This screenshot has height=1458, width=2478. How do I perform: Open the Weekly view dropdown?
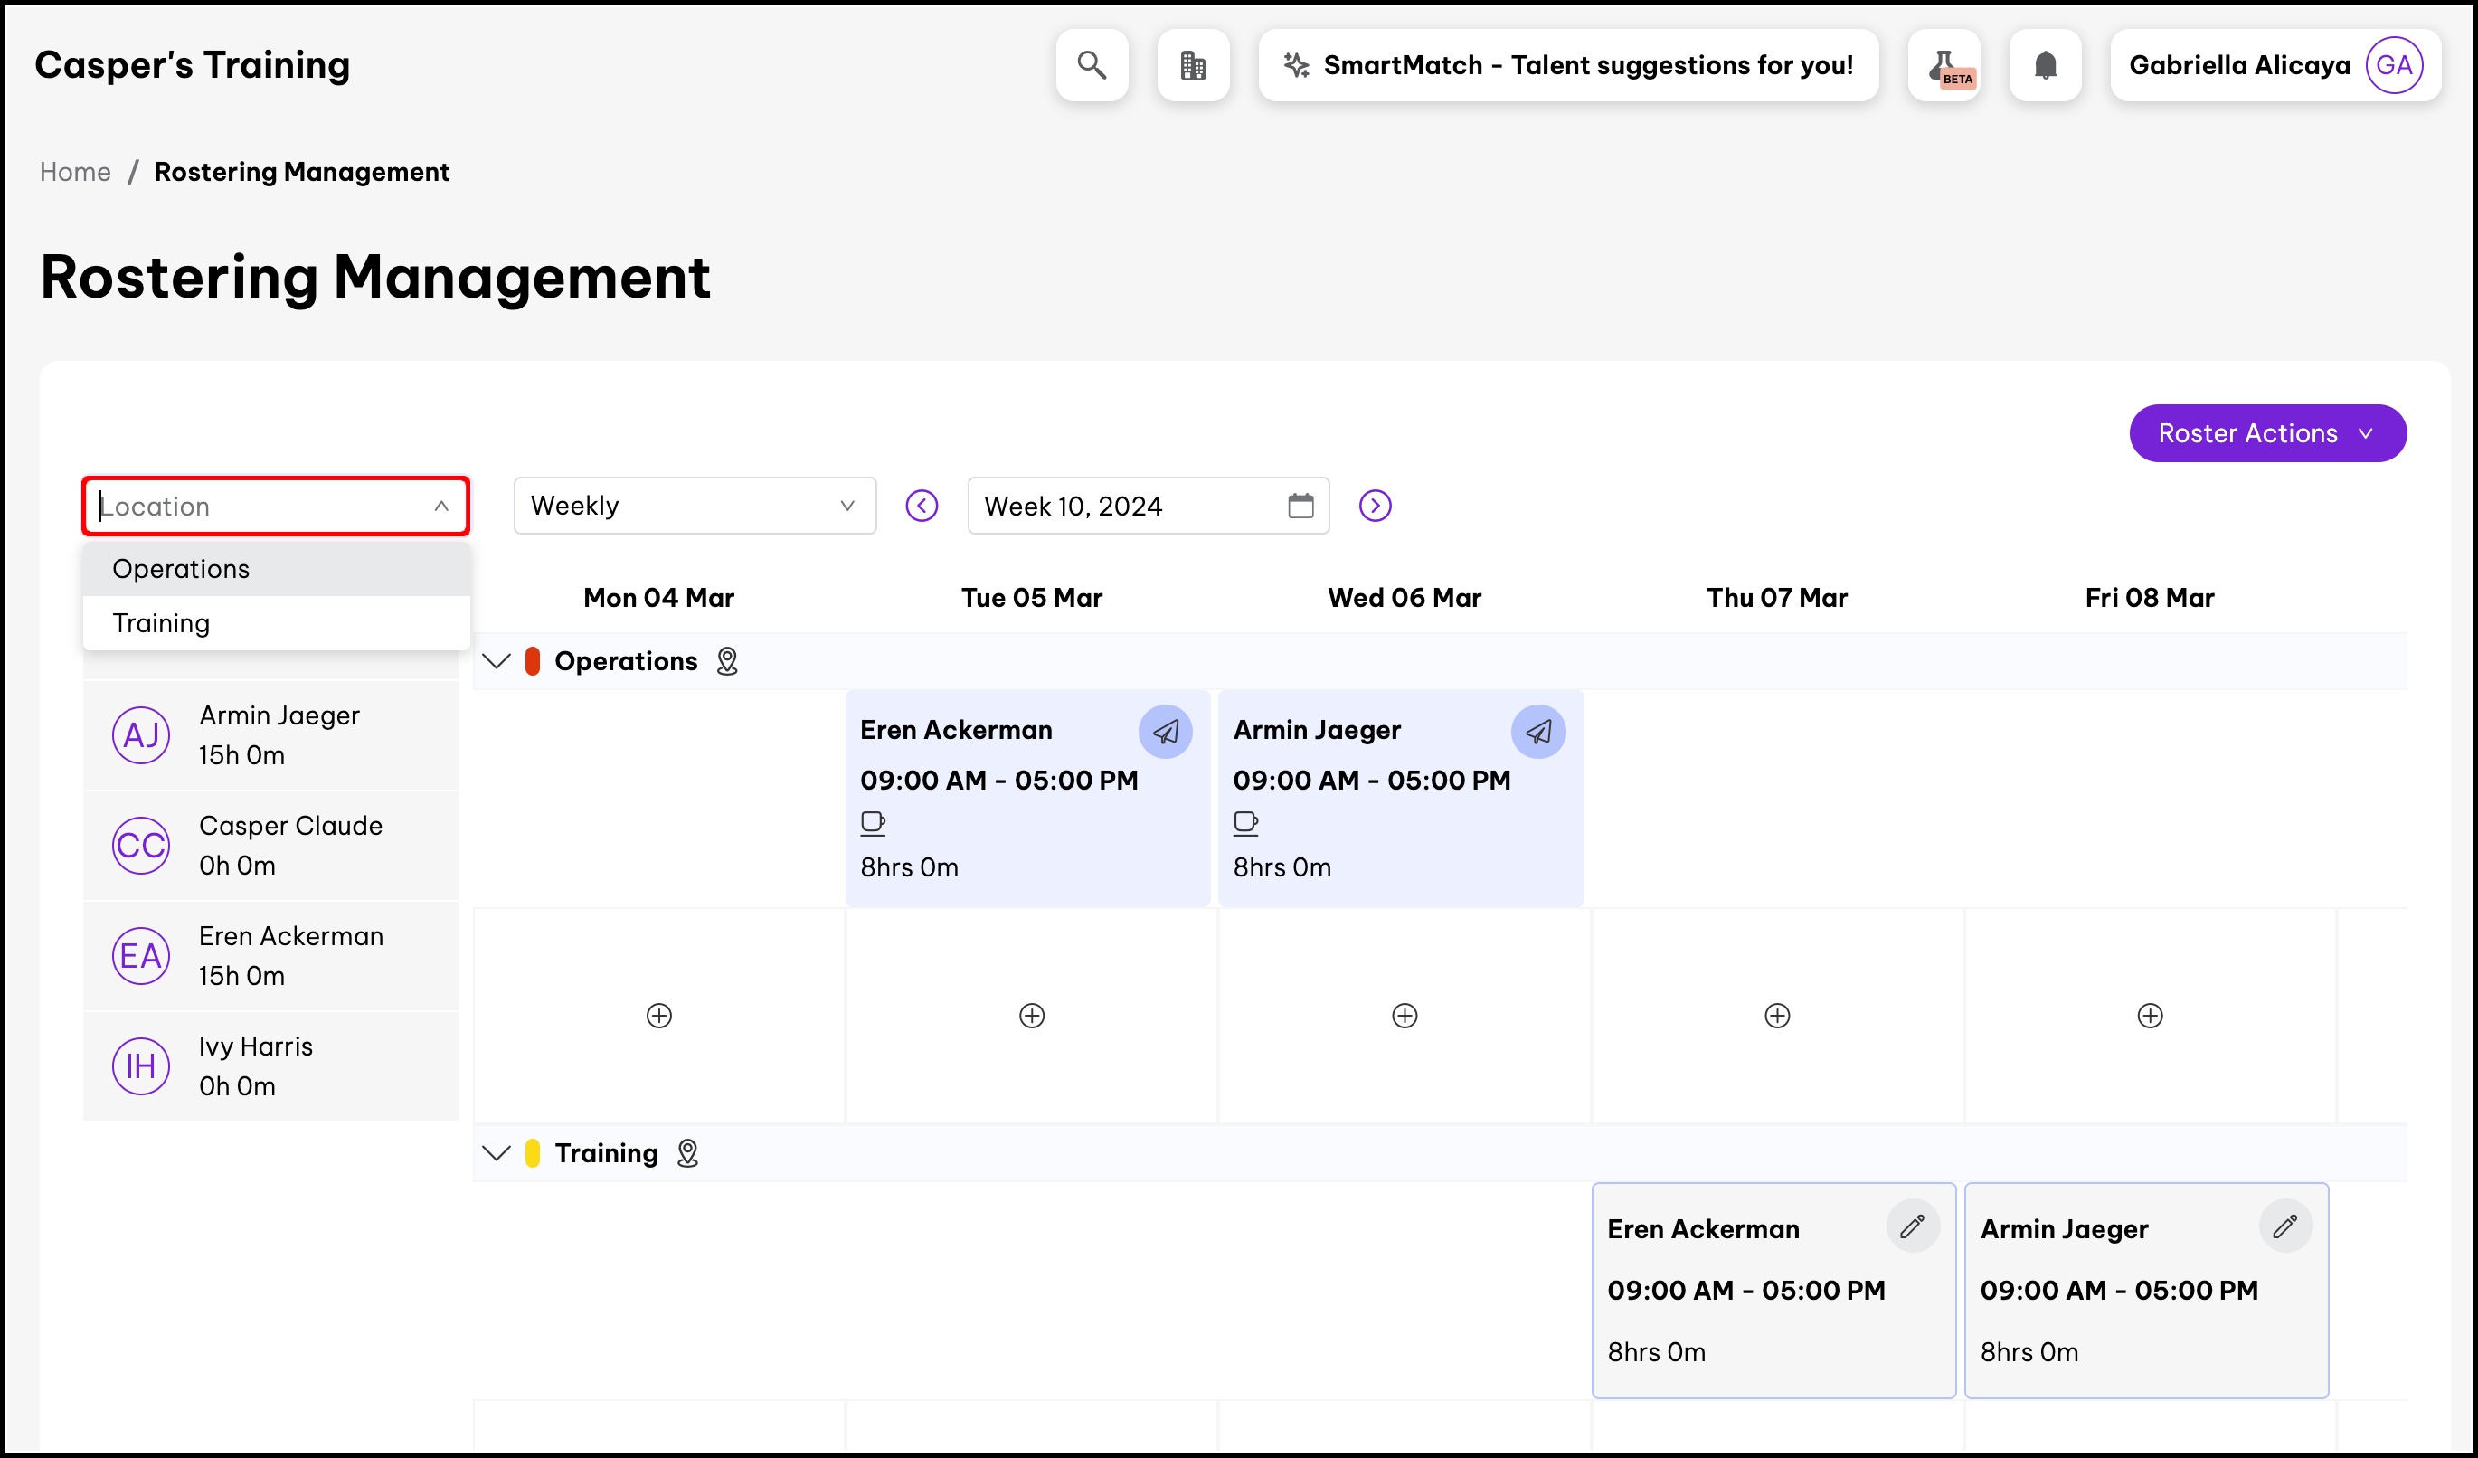pyautogui.click(x=695, y=507)
